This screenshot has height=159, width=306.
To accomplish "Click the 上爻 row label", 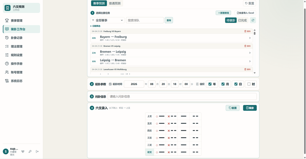I will point(150,116).
